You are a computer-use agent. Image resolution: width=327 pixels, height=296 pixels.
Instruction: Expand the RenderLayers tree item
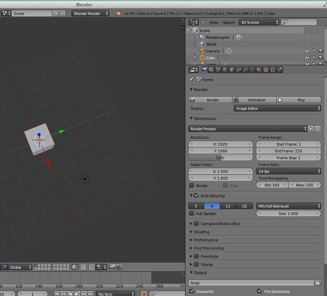[x=197, y=37]
